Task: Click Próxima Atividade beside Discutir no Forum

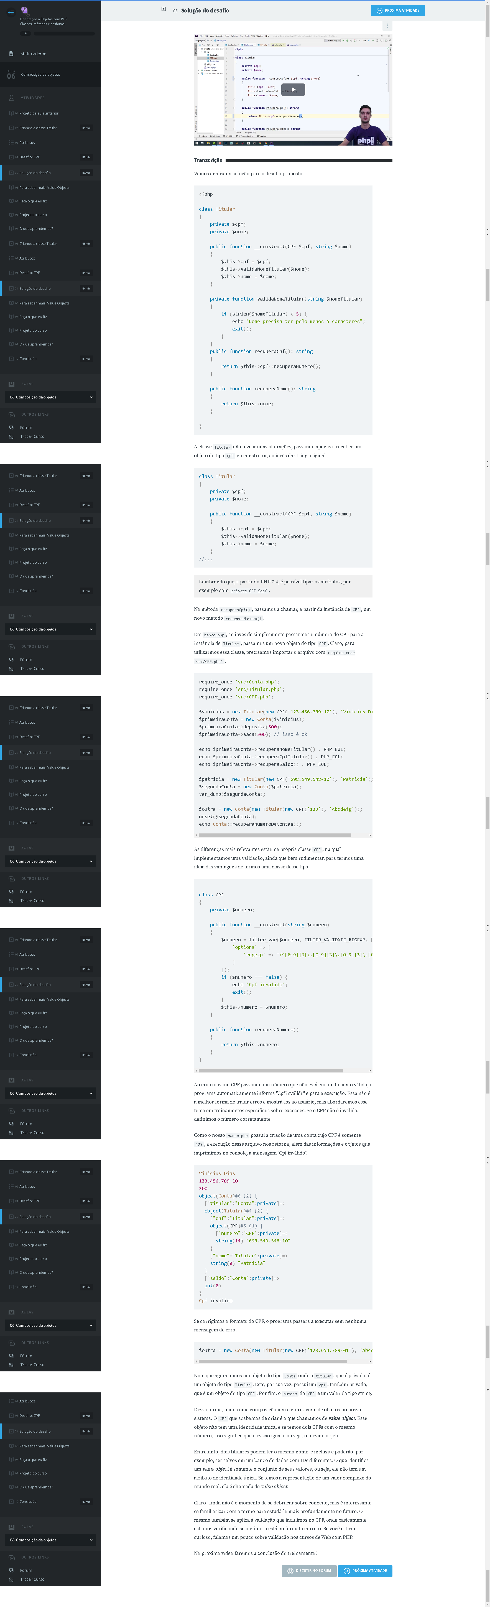Action: 365,1570
